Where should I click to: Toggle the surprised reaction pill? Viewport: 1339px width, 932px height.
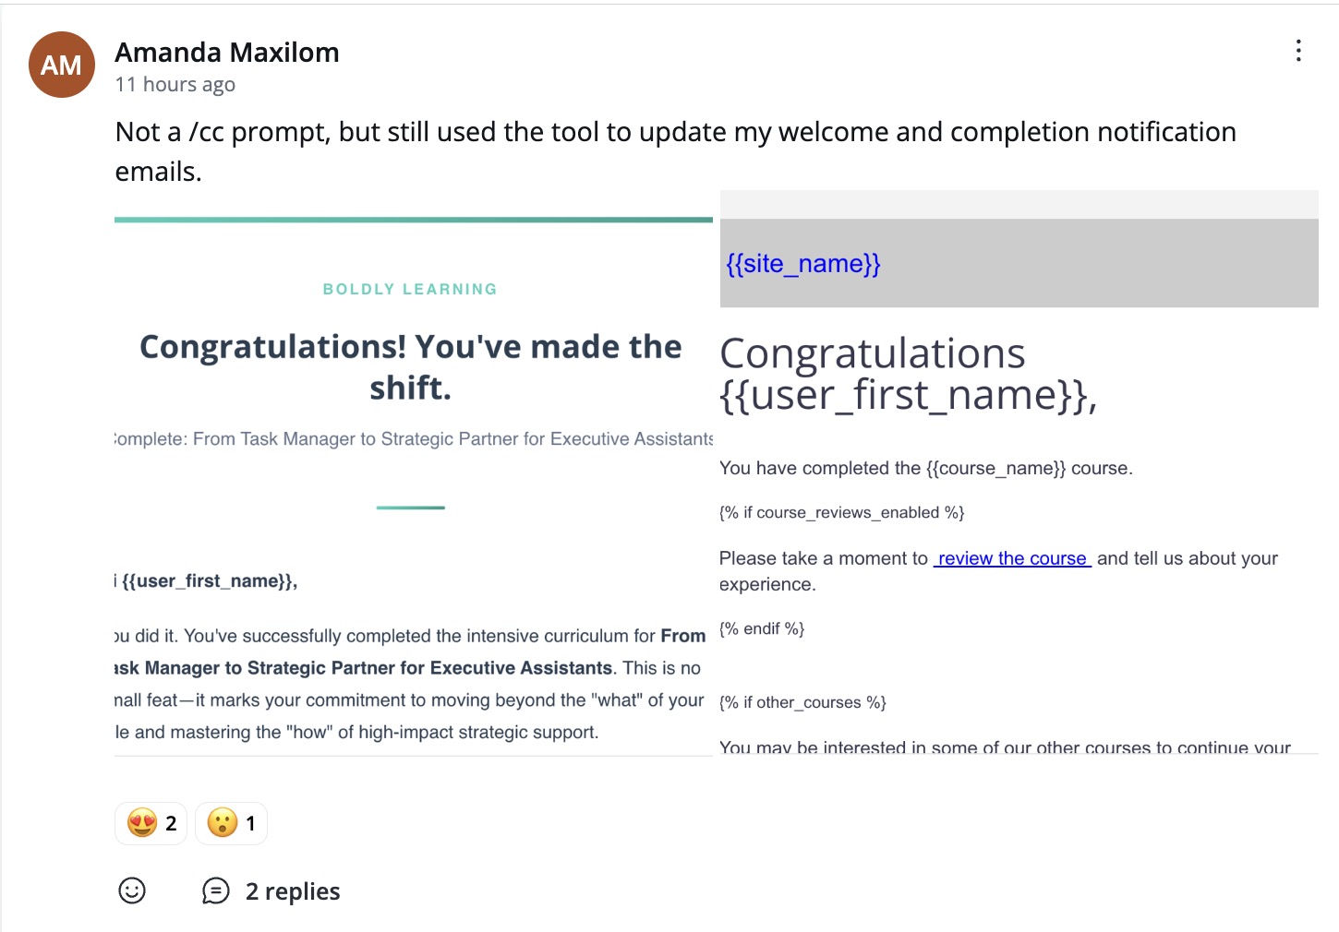tap(230, 822)
